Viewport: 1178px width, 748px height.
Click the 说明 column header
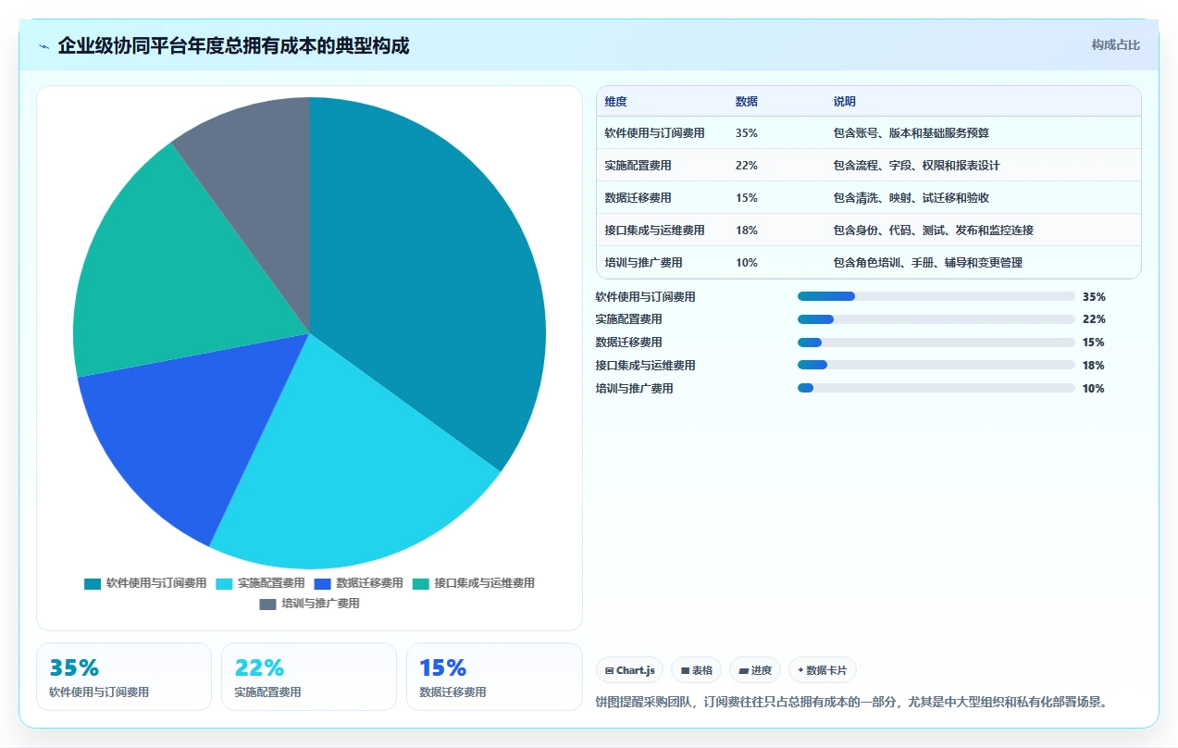tap(845, 102)
